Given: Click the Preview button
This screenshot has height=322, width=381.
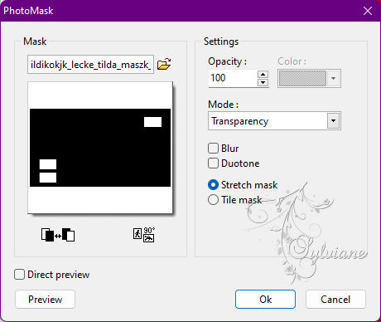Looking at the screenshot, I should pos(45,299).
